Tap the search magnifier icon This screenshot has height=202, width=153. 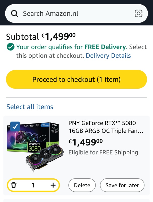coord(15,13)
